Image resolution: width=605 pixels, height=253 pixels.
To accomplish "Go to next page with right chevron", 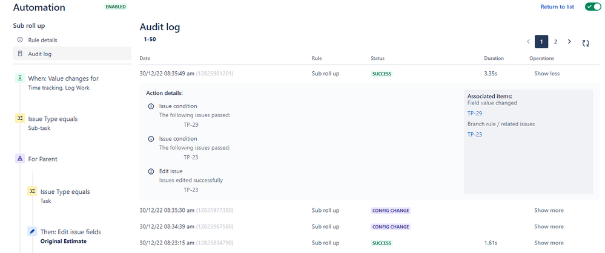I will [569, 42].
